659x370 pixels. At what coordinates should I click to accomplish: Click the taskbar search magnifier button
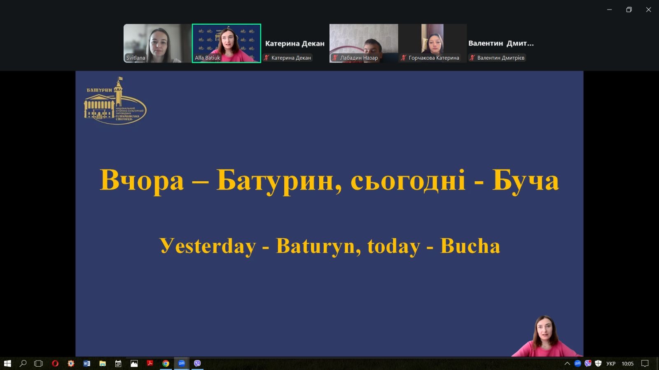(x=23, y=363)
